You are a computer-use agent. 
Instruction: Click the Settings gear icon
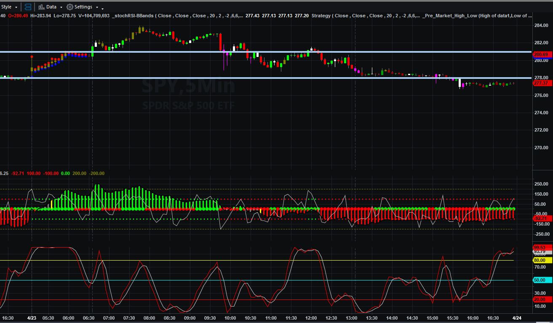70,7
